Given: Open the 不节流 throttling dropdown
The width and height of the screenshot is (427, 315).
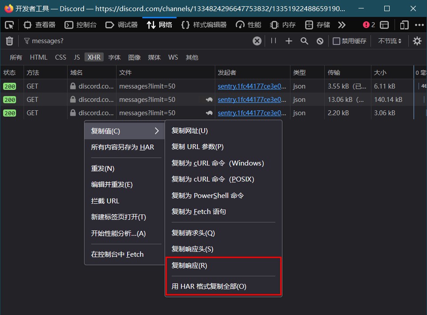Looking at the screenshot, I should (390, 41).
